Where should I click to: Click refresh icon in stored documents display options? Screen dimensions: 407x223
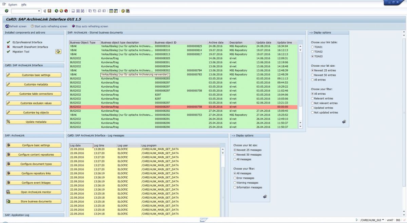pyautogui.click(x=344, y=122)
